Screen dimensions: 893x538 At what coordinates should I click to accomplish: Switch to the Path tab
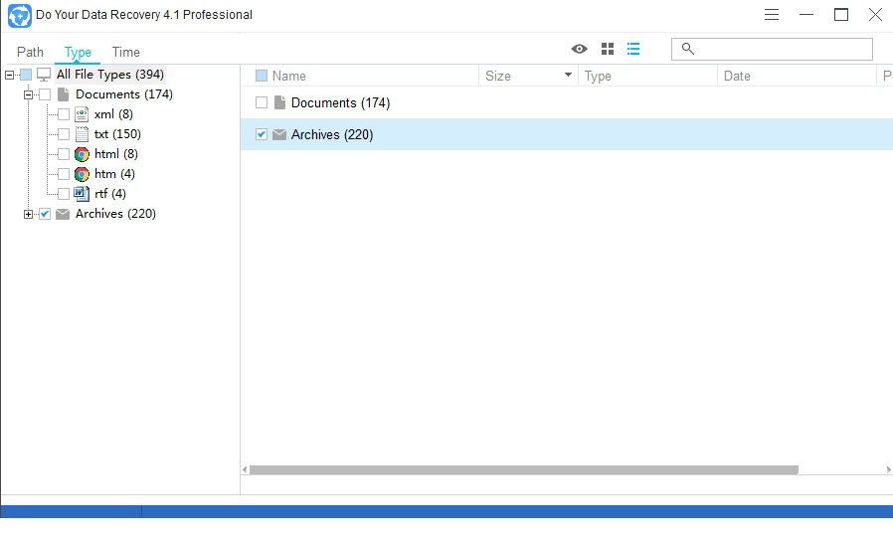tap(30, 52)
